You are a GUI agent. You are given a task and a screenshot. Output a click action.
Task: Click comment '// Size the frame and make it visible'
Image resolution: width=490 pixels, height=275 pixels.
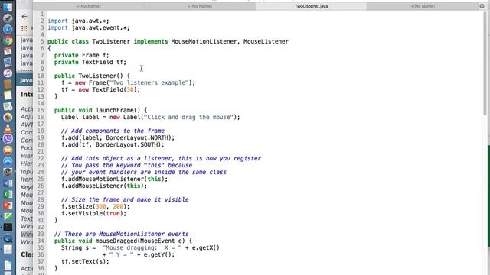pyautogui.click(x=125, y=199)
